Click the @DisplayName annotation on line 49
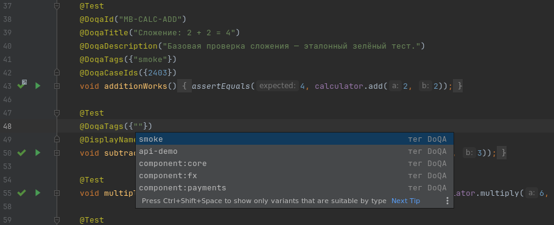This screenshot has height=225, width=554. (108, 140)
